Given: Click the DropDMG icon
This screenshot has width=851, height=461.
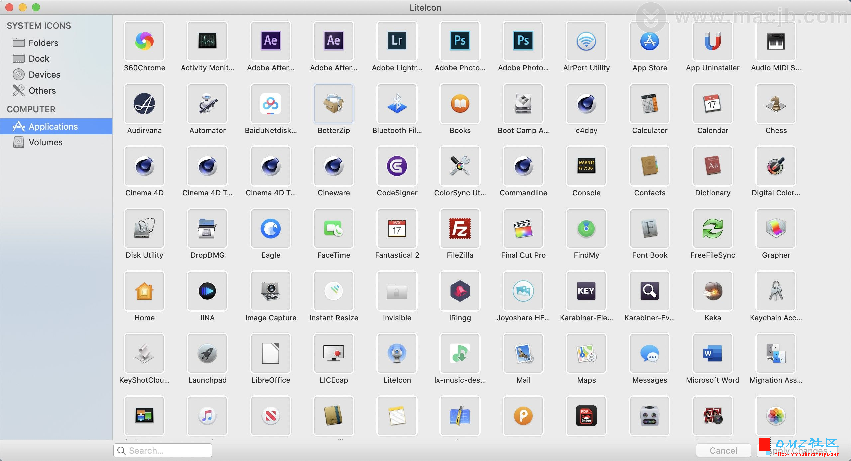Looking at the screenshot, I should point(207,229).
